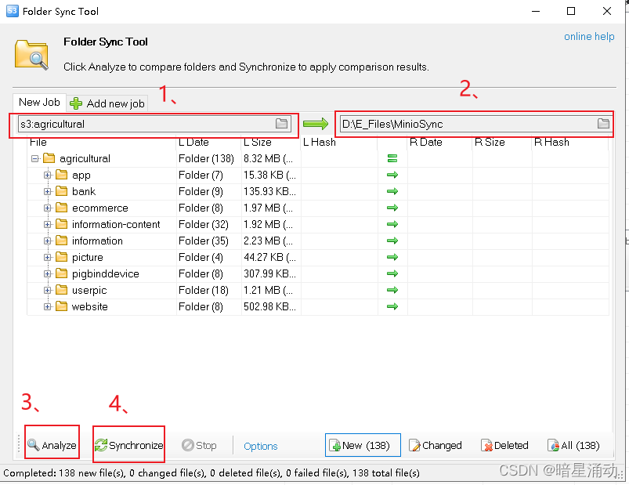Click the userpic row green arrow icon

(x=392, y=290)
